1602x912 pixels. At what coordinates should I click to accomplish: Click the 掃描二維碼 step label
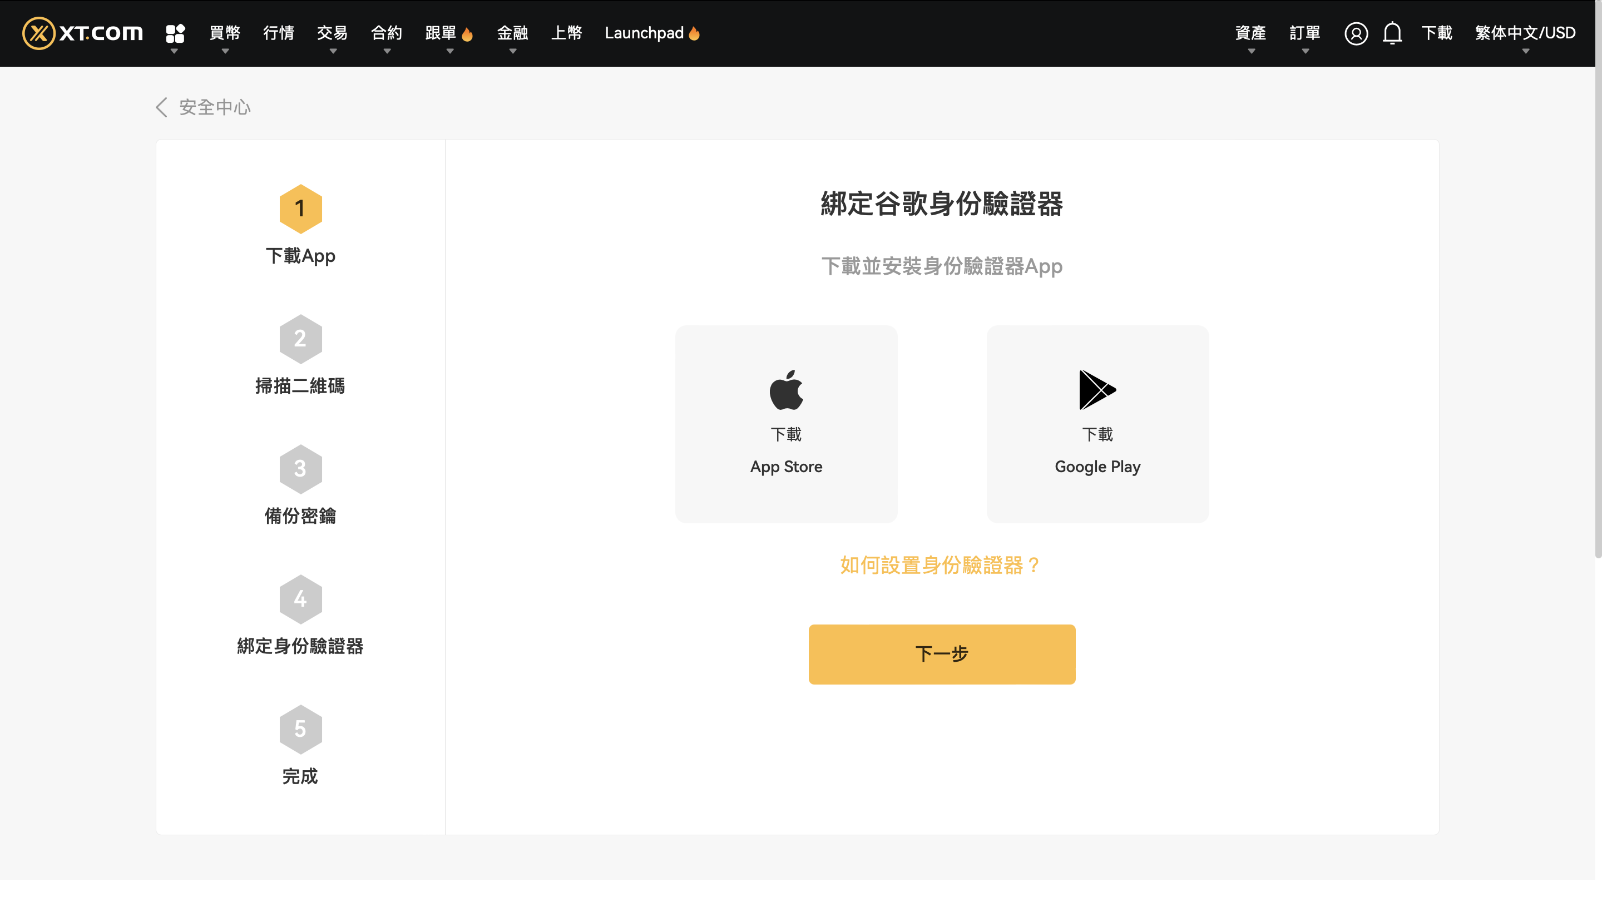coord(300,386)
